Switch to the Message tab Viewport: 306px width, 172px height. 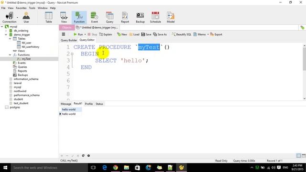pos(66,104)
